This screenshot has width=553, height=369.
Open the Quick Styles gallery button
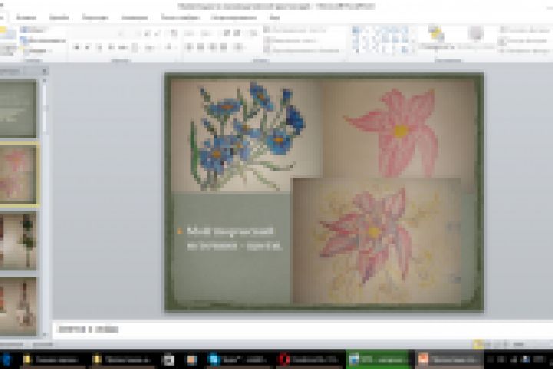[476, 38]
